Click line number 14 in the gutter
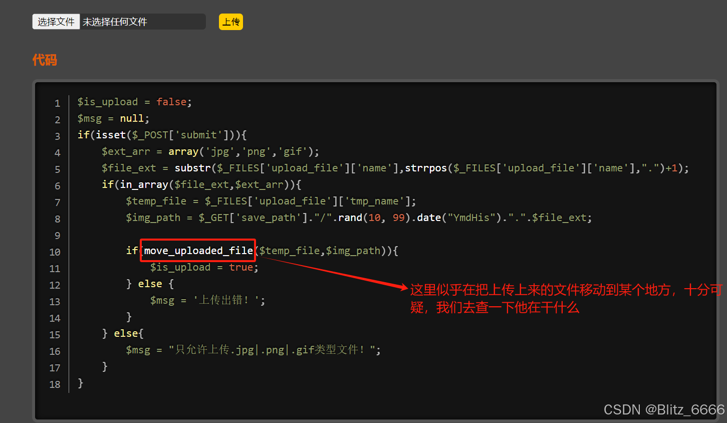This screenshot has height=423, width=727. [55, 318]
